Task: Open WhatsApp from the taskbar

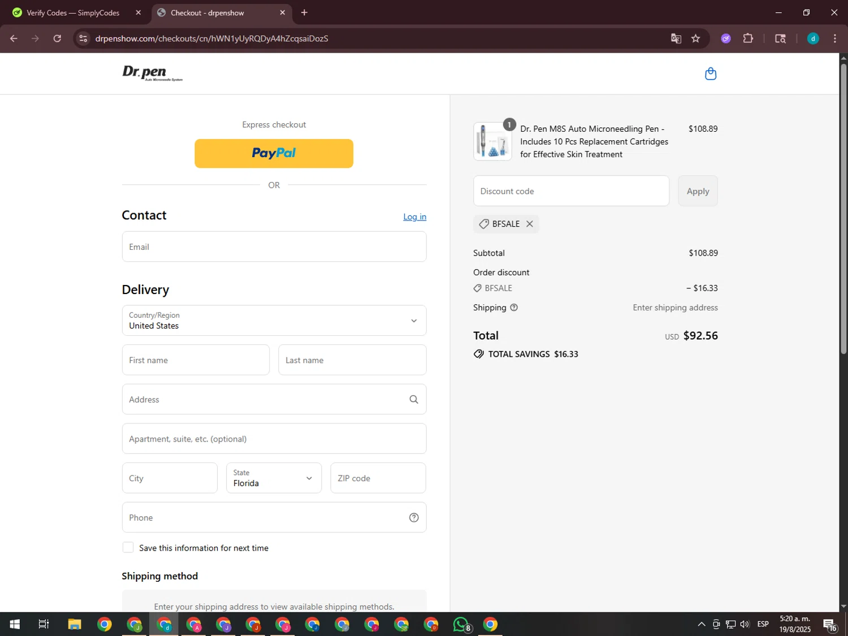Action: pos(461,624)
